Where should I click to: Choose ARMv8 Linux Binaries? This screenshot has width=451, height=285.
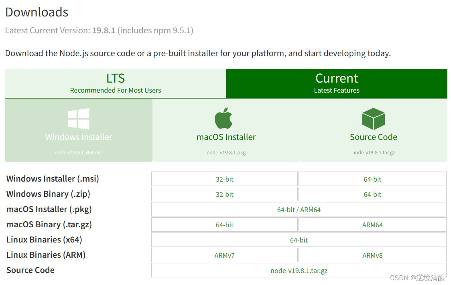[372, 255]
